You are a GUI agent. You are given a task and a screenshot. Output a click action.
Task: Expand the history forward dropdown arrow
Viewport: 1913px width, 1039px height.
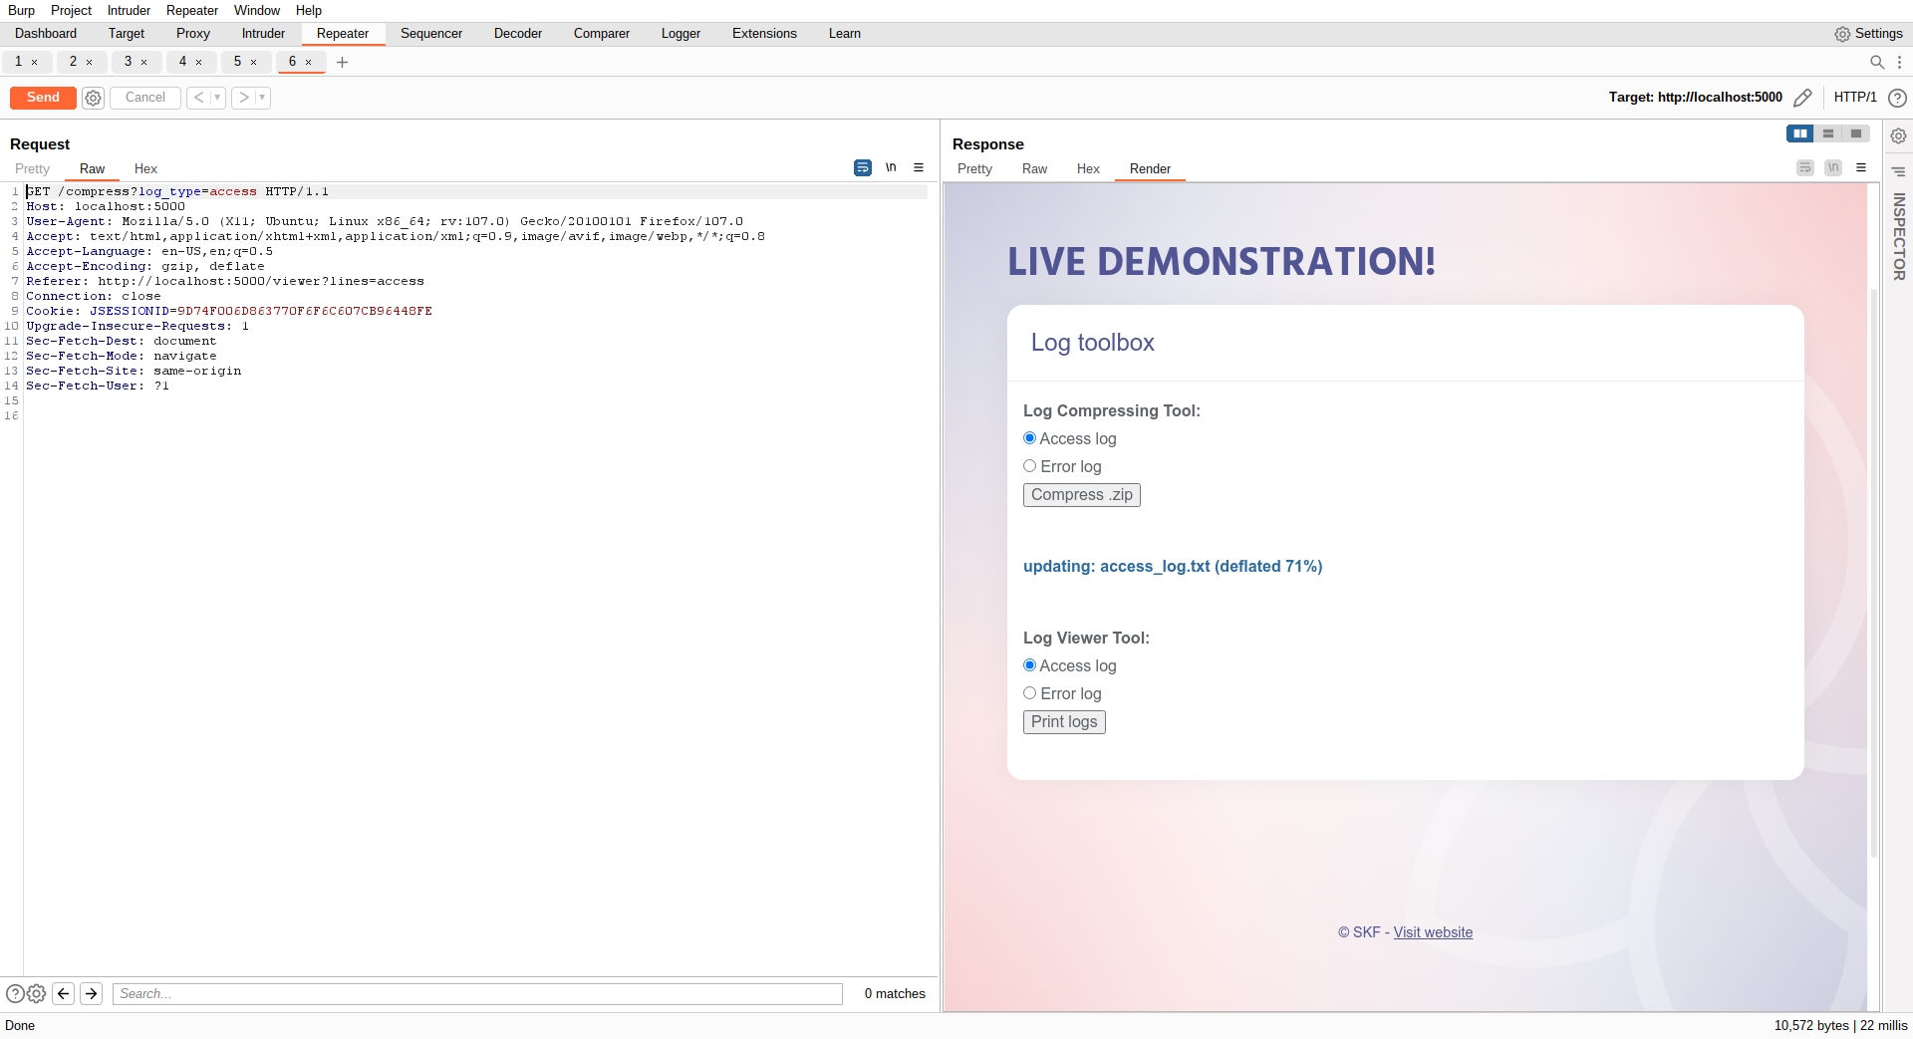262,98
